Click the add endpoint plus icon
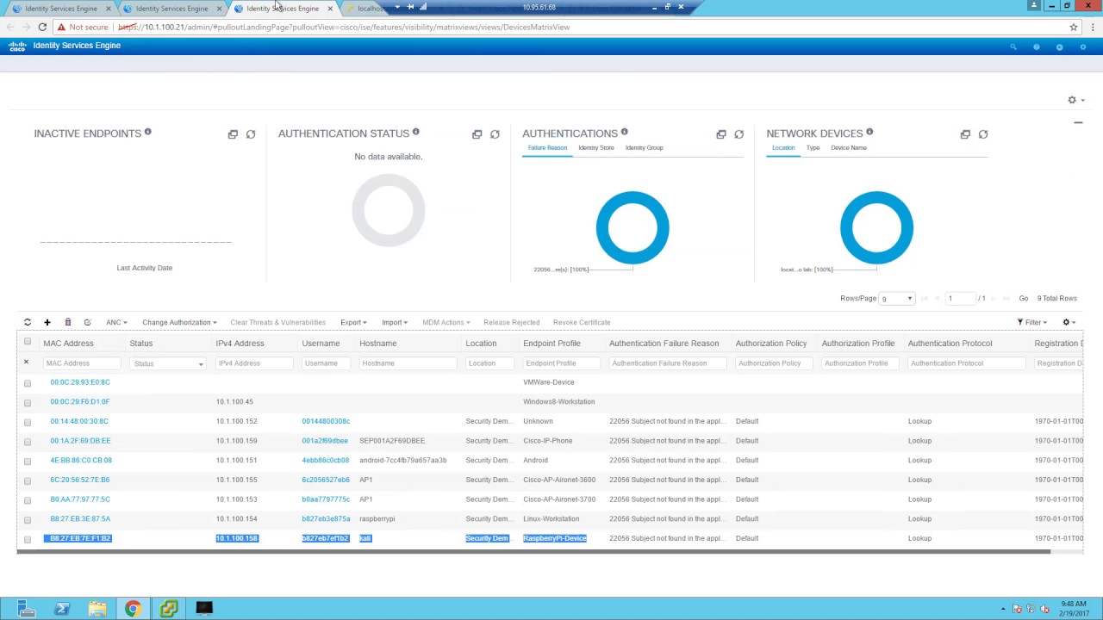This screenshot has height=620, width=1103. pyautogui.click(x=47, y=322)
